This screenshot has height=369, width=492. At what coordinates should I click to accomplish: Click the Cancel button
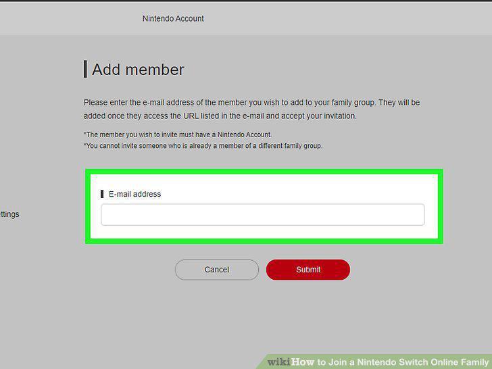pyautogui.click(x=217, y=270)
